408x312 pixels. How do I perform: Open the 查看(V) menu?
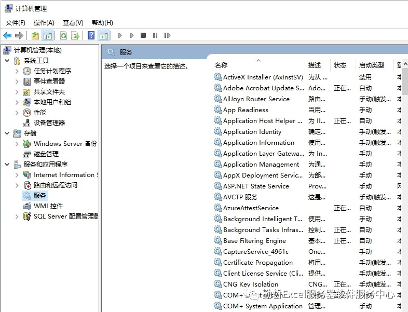73,23
